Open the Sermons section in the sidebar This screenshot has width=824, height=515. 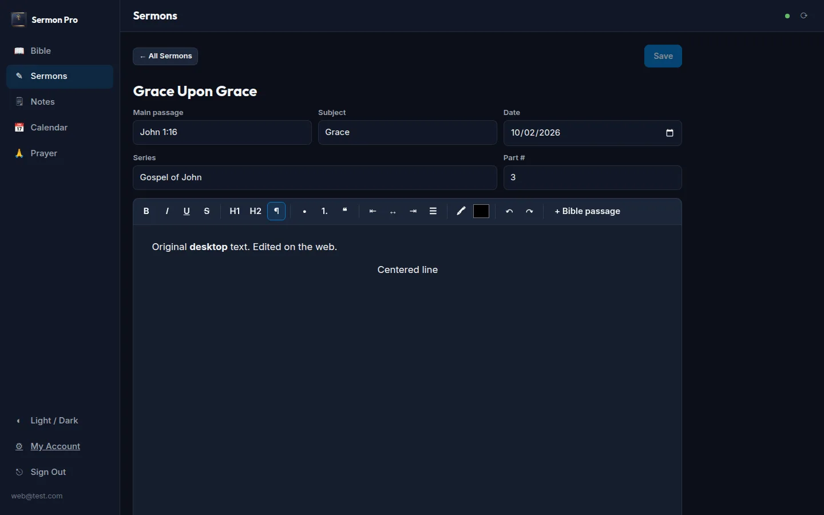pos(60,76)
